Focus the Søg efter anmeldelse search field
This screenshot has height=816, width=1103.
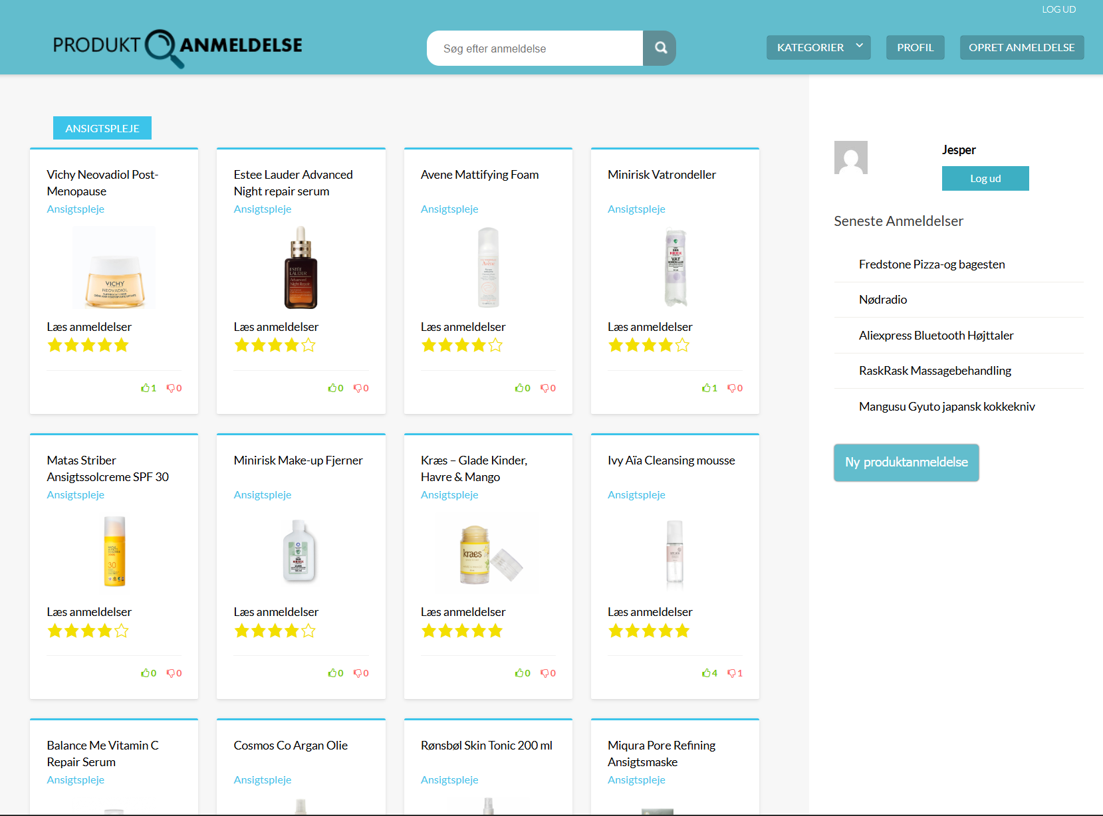tap(535, 49)
